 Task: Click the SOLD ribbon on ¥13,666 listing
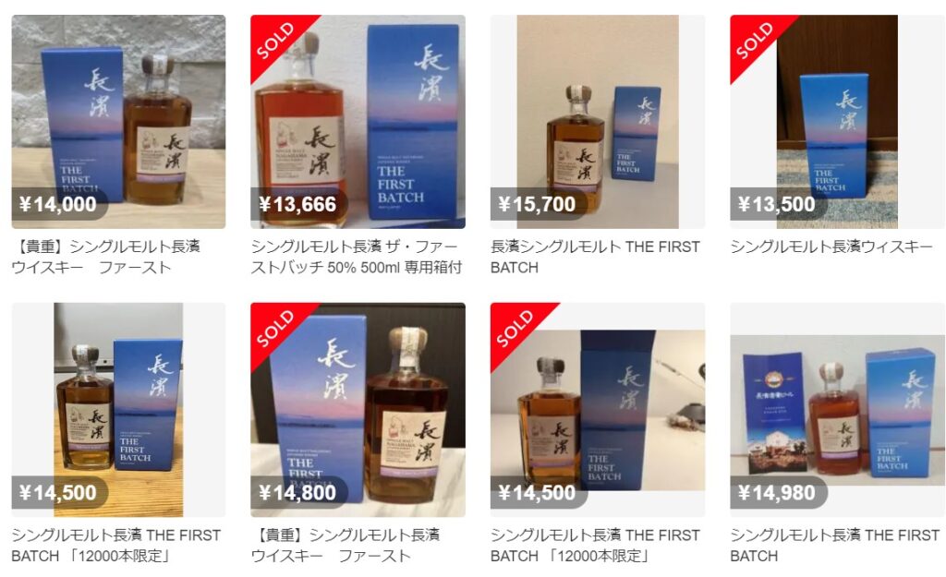(275, 40)
